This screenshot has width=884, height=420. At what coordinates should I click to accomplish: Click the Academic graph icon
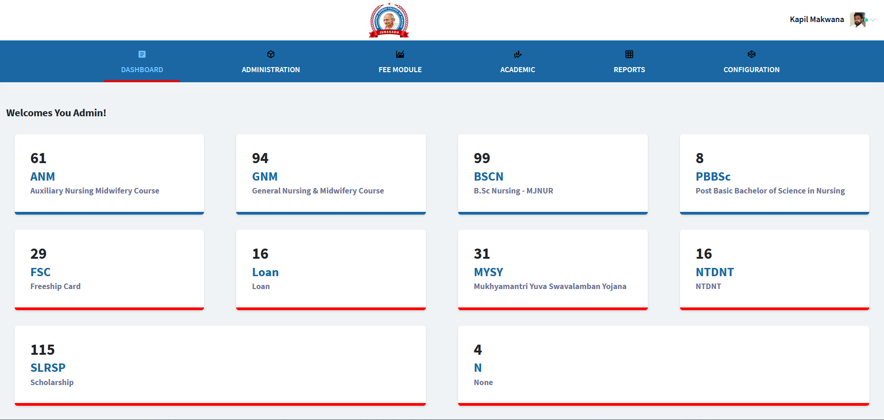518,54
